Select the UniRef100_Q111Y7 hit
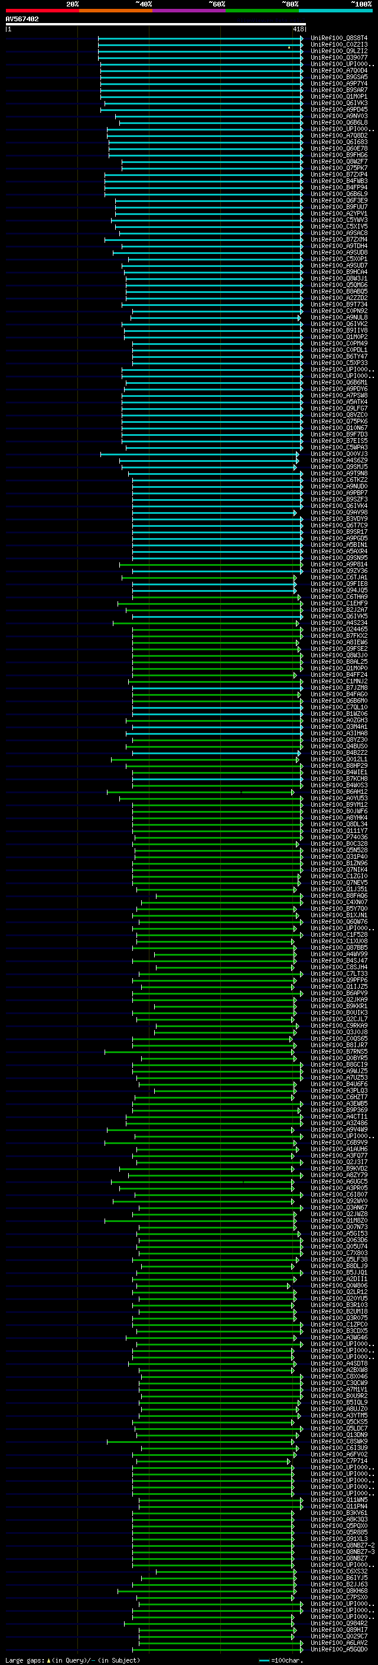This screenshot has height=1665, width=378. click(338, 831)
